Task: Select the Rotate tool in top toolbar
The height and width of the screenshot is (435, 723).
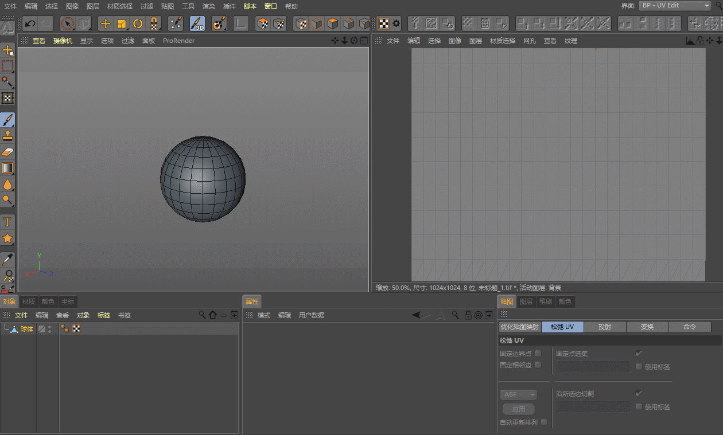Action: [x=138, y=23]
